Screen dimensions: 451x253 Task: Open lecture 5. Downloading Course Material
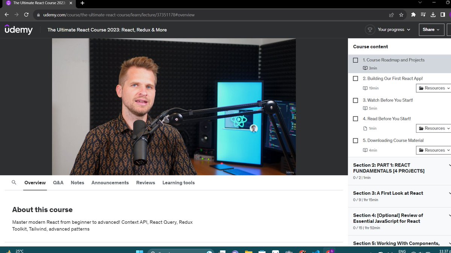click(x=393, y=141)
